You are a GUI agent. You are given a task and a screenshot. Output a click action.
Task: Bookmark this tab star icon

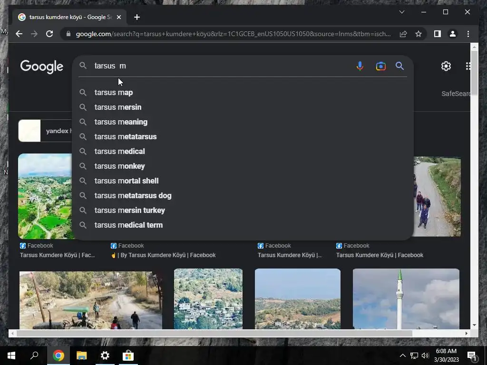pyautogui.click(x=419, y=34)
